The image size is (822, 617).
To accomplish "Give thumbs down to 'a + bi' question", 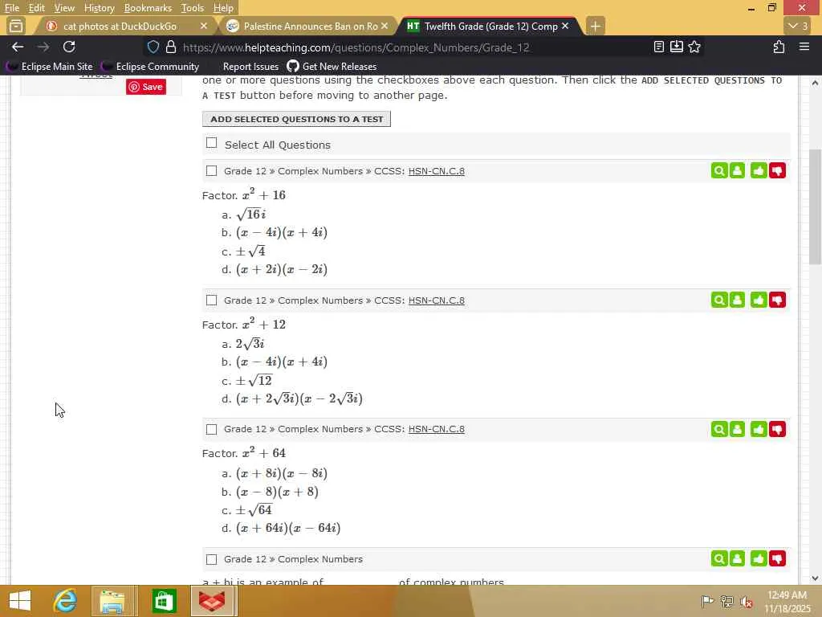I will (x=777, y=559).
